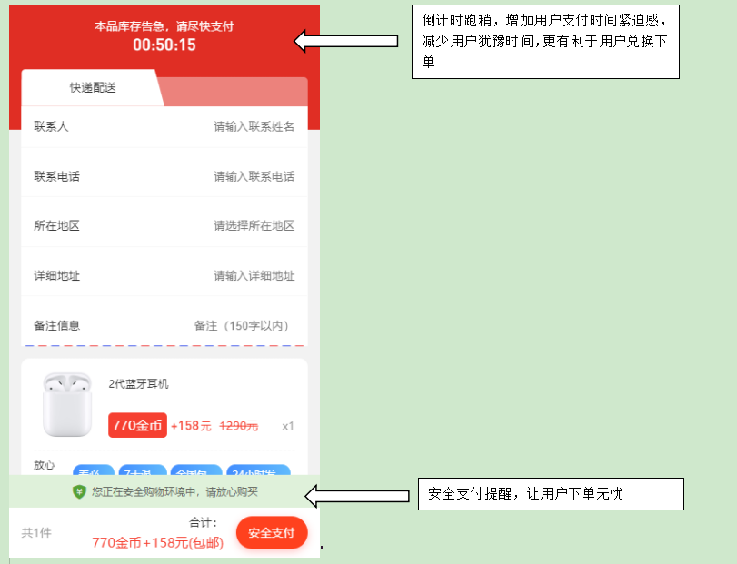This screenshot has width=737, height=564.
Task: Click the 联系电话 phone input field
Action: [x=254, y=175]
